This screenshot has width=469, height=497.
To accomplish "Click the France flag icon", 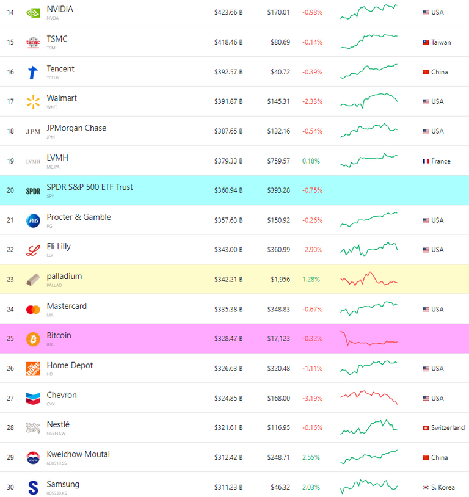I will point(426,161).
